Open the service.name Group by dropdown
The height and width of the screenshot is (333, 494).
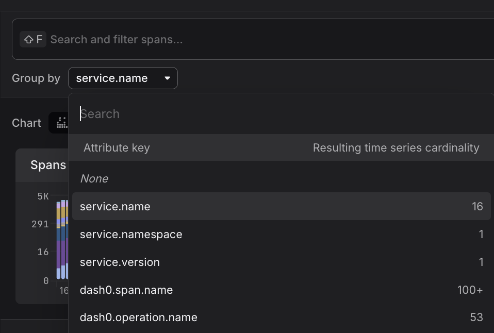point(123,78)
